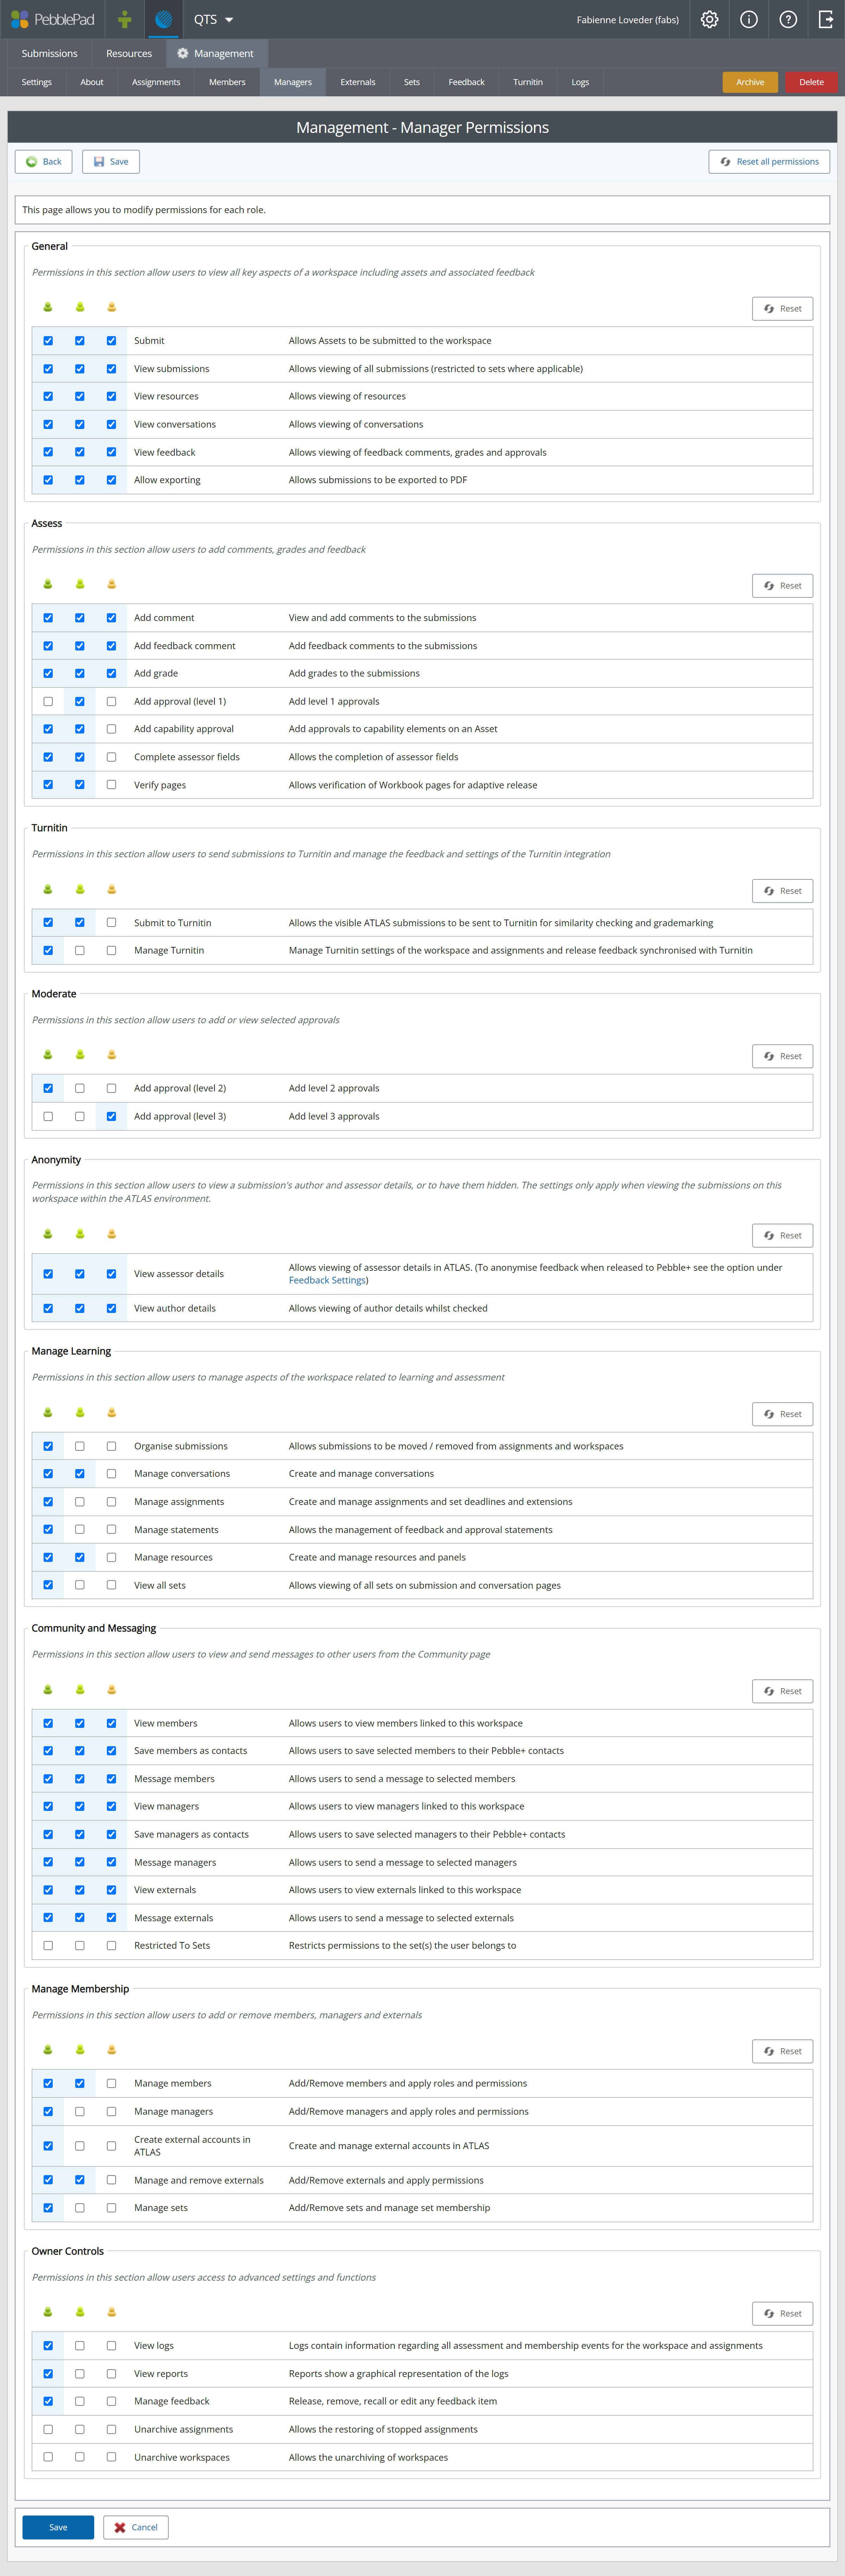The image size is (845, 2576).
Task: Open the Externals sub-tab
Action: click(358, 82)
